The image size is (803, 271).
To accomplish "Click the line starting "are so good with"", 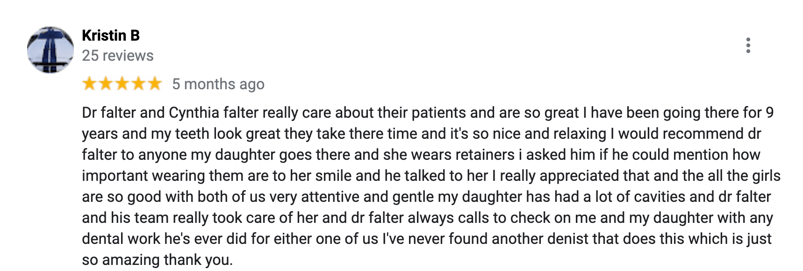I will (x=425, y=197).
